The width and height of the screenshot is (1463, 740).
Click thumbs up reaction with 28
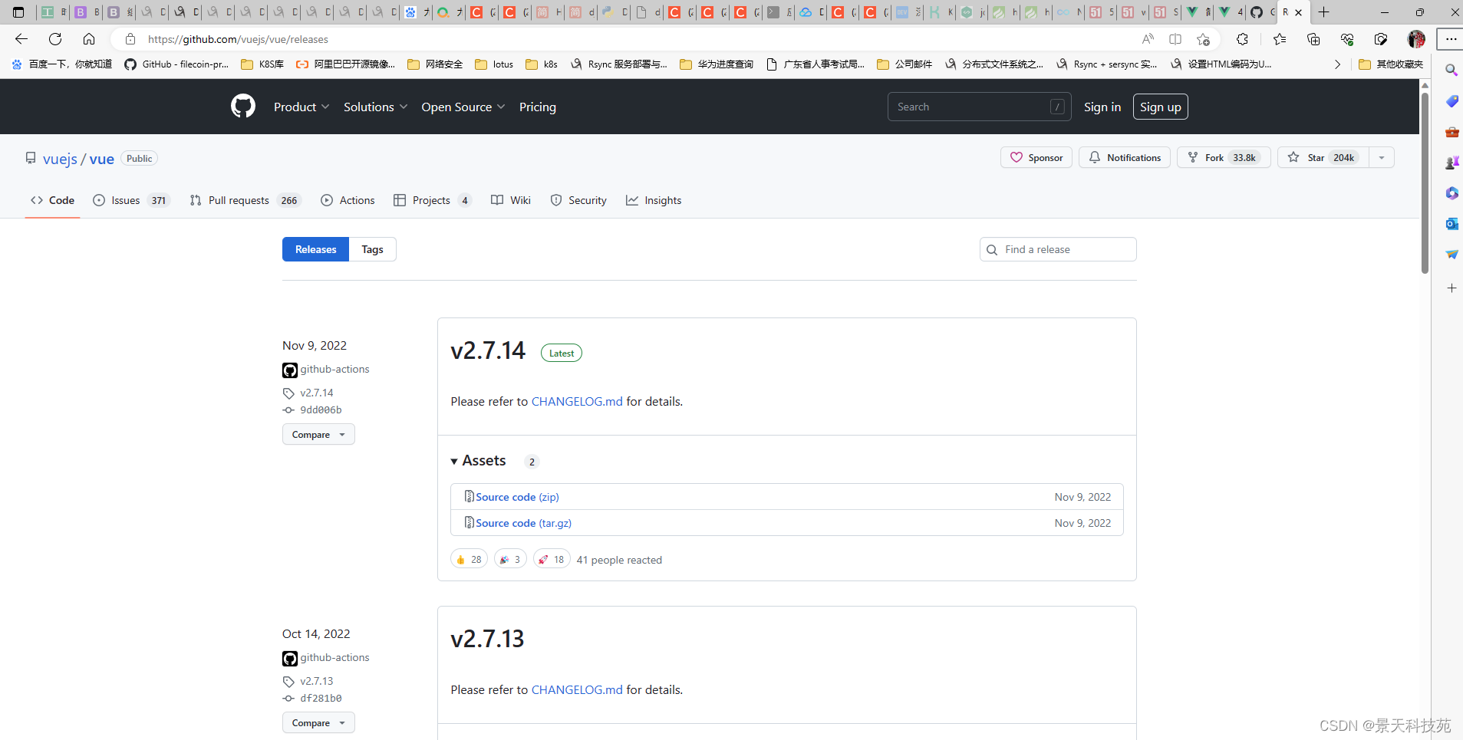click(469, 560)
